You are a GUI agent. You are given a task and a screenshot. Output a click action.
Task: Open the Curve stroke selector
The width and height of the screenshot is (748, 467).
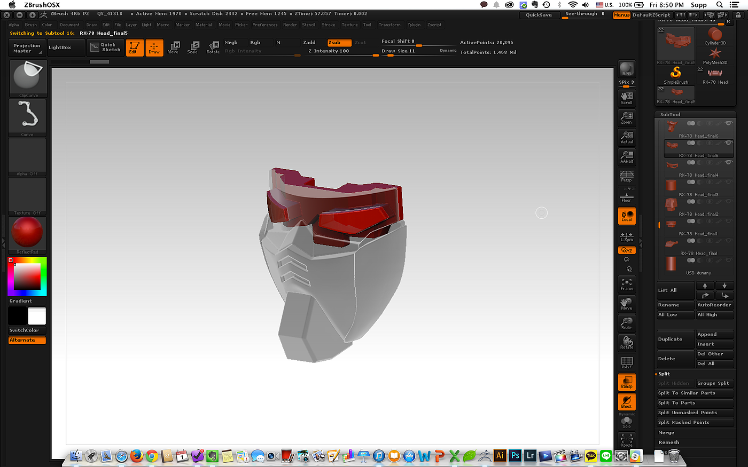pos(27,118)
